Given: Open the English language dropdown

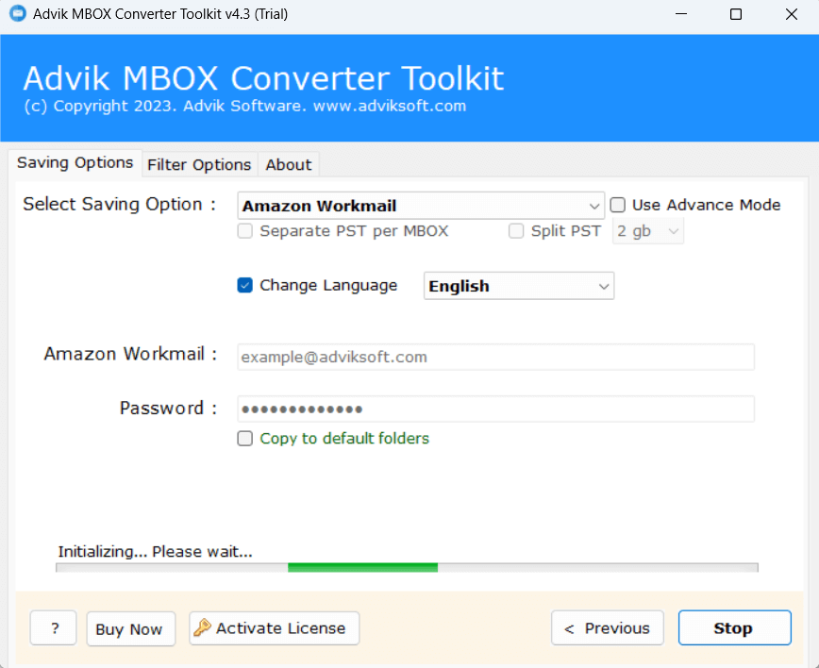Looking at the screenshot, I should click(x=519, y=286).
